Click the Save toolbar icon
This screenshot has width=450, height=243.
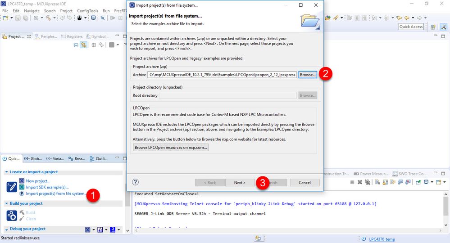coord(18,18)
